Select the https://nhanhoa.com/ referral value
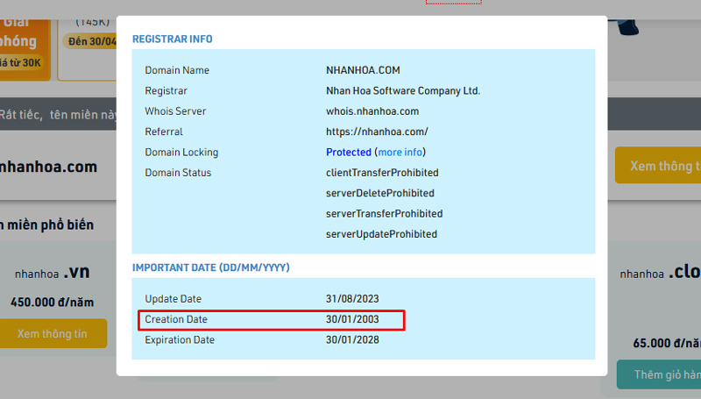Viewport: 701px width, 399px height. (377, 132)
